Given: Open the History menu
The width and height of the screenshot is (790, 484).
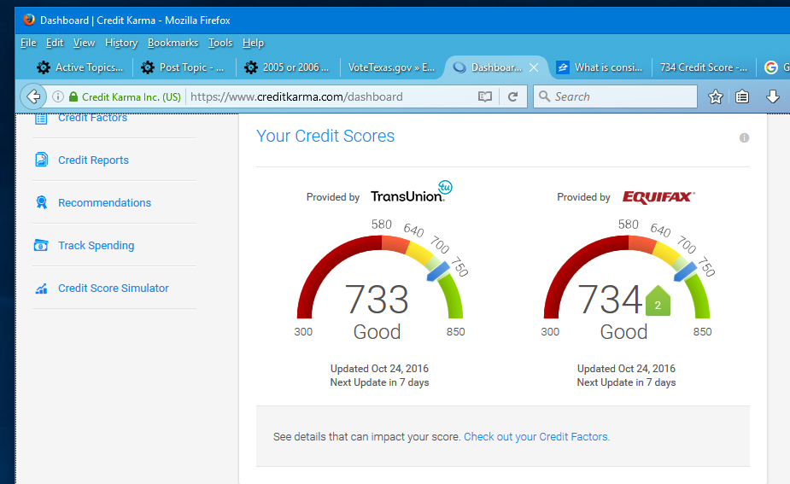Looking at the screenshot, I should click(121, 43).
